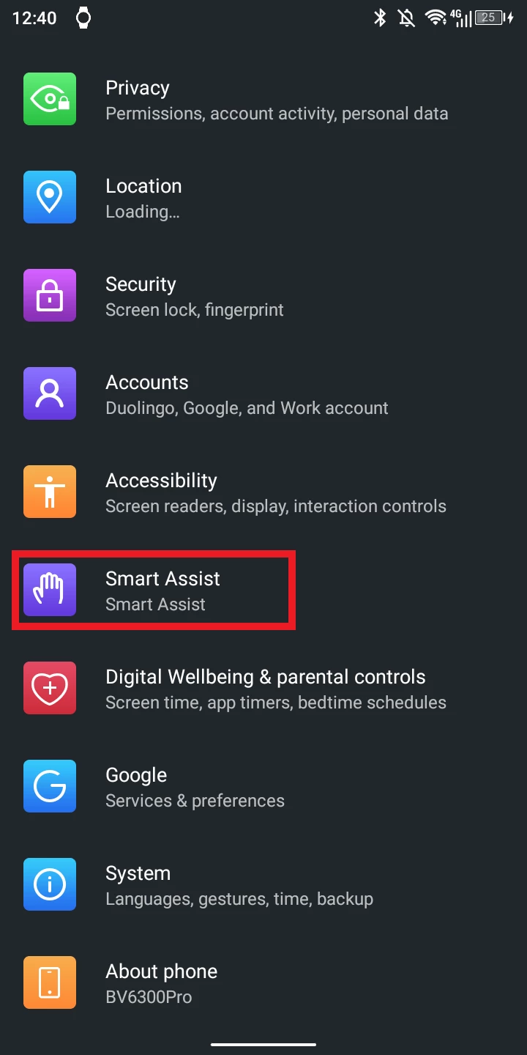Tap the blue Location pin icon
Screen dimensions: 527x1055
click(50, 197)
